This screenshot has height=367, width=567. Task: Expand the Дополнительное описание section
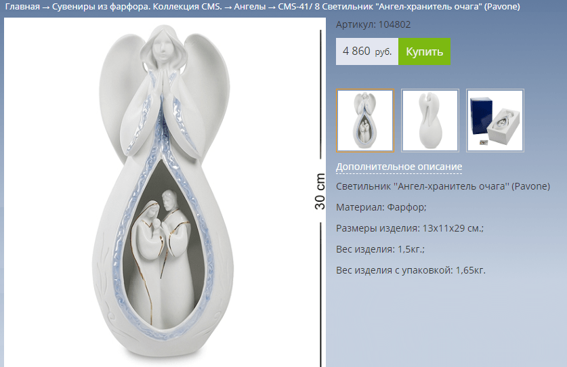[399, 167]
